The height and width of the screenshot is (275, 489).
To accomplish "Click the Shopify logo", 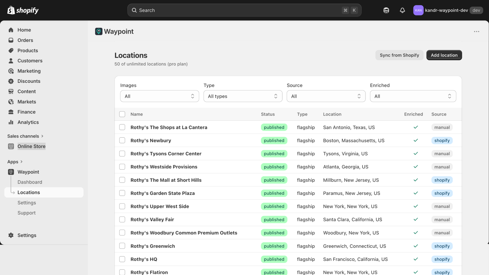I will coord(23,10).
